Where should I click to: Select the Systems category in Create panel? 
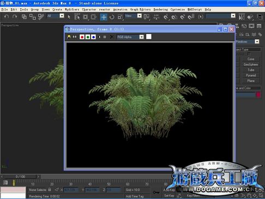click(x=260, y=34)
